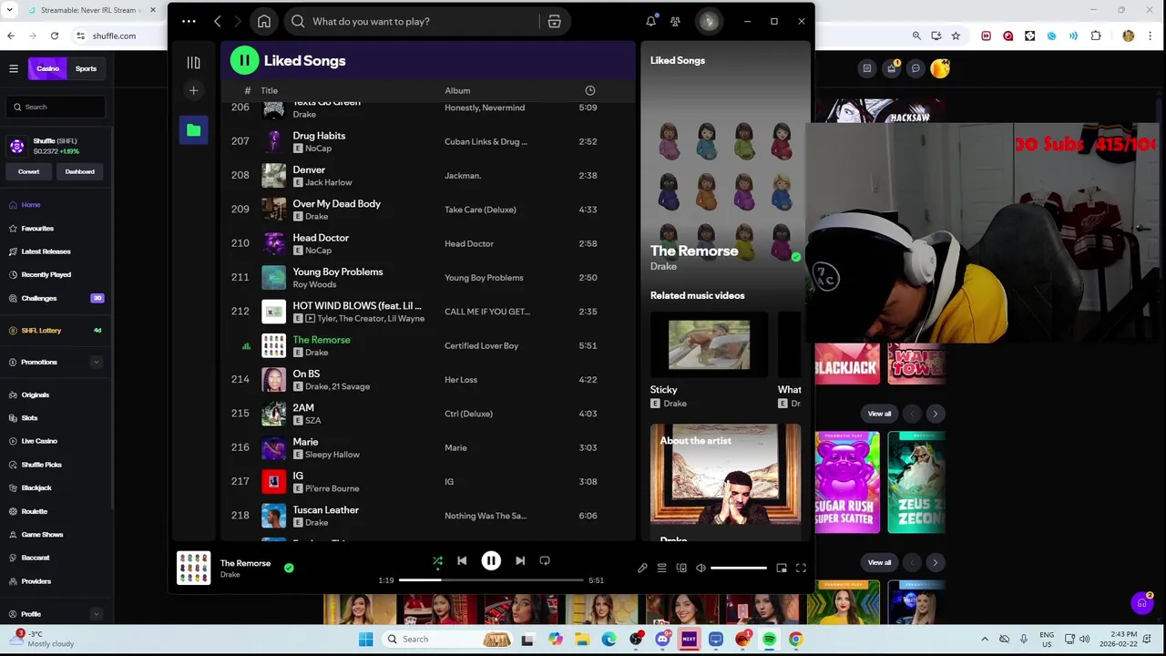
Task: Expand the Promotions section in Shuffle sidebar
Action: (x=96, y=362)
